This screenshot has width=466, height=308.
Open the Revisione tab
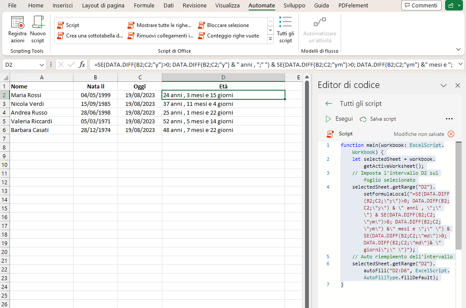pos(194,5)
